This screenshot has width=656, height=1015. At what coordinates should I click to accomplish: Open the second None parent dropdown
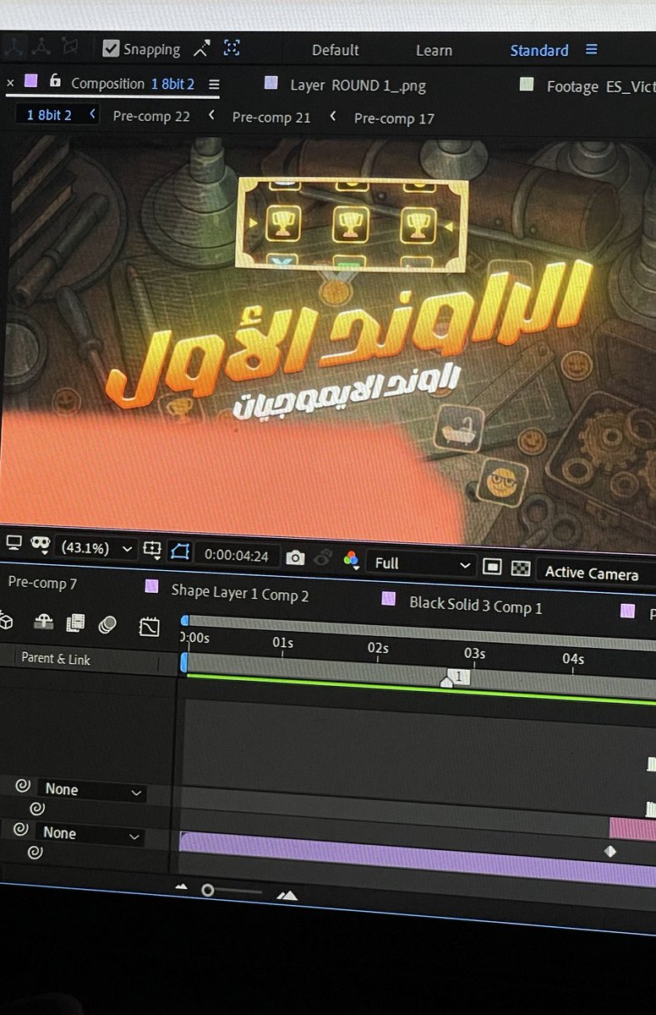90,835
